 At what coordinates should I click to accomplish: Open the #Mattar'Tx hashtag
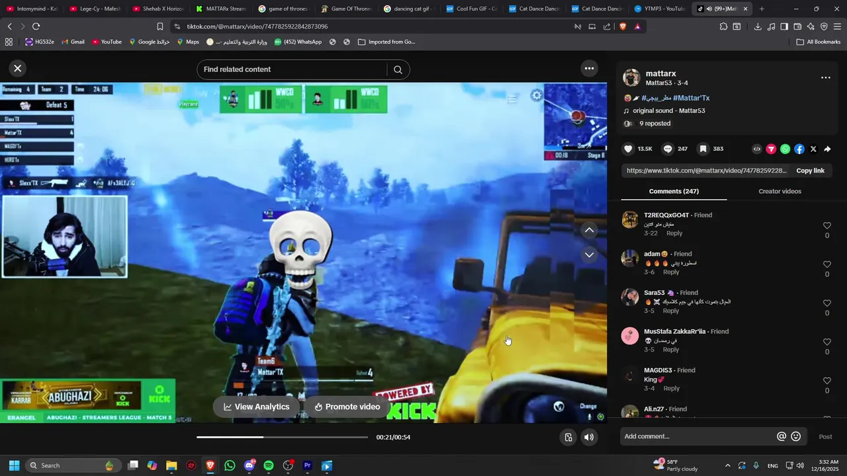coord(691,98)
